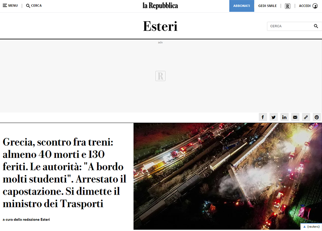Click the magnifier icon in search box
Viewport: 322px width, 231px height.
tap(316, 26)
